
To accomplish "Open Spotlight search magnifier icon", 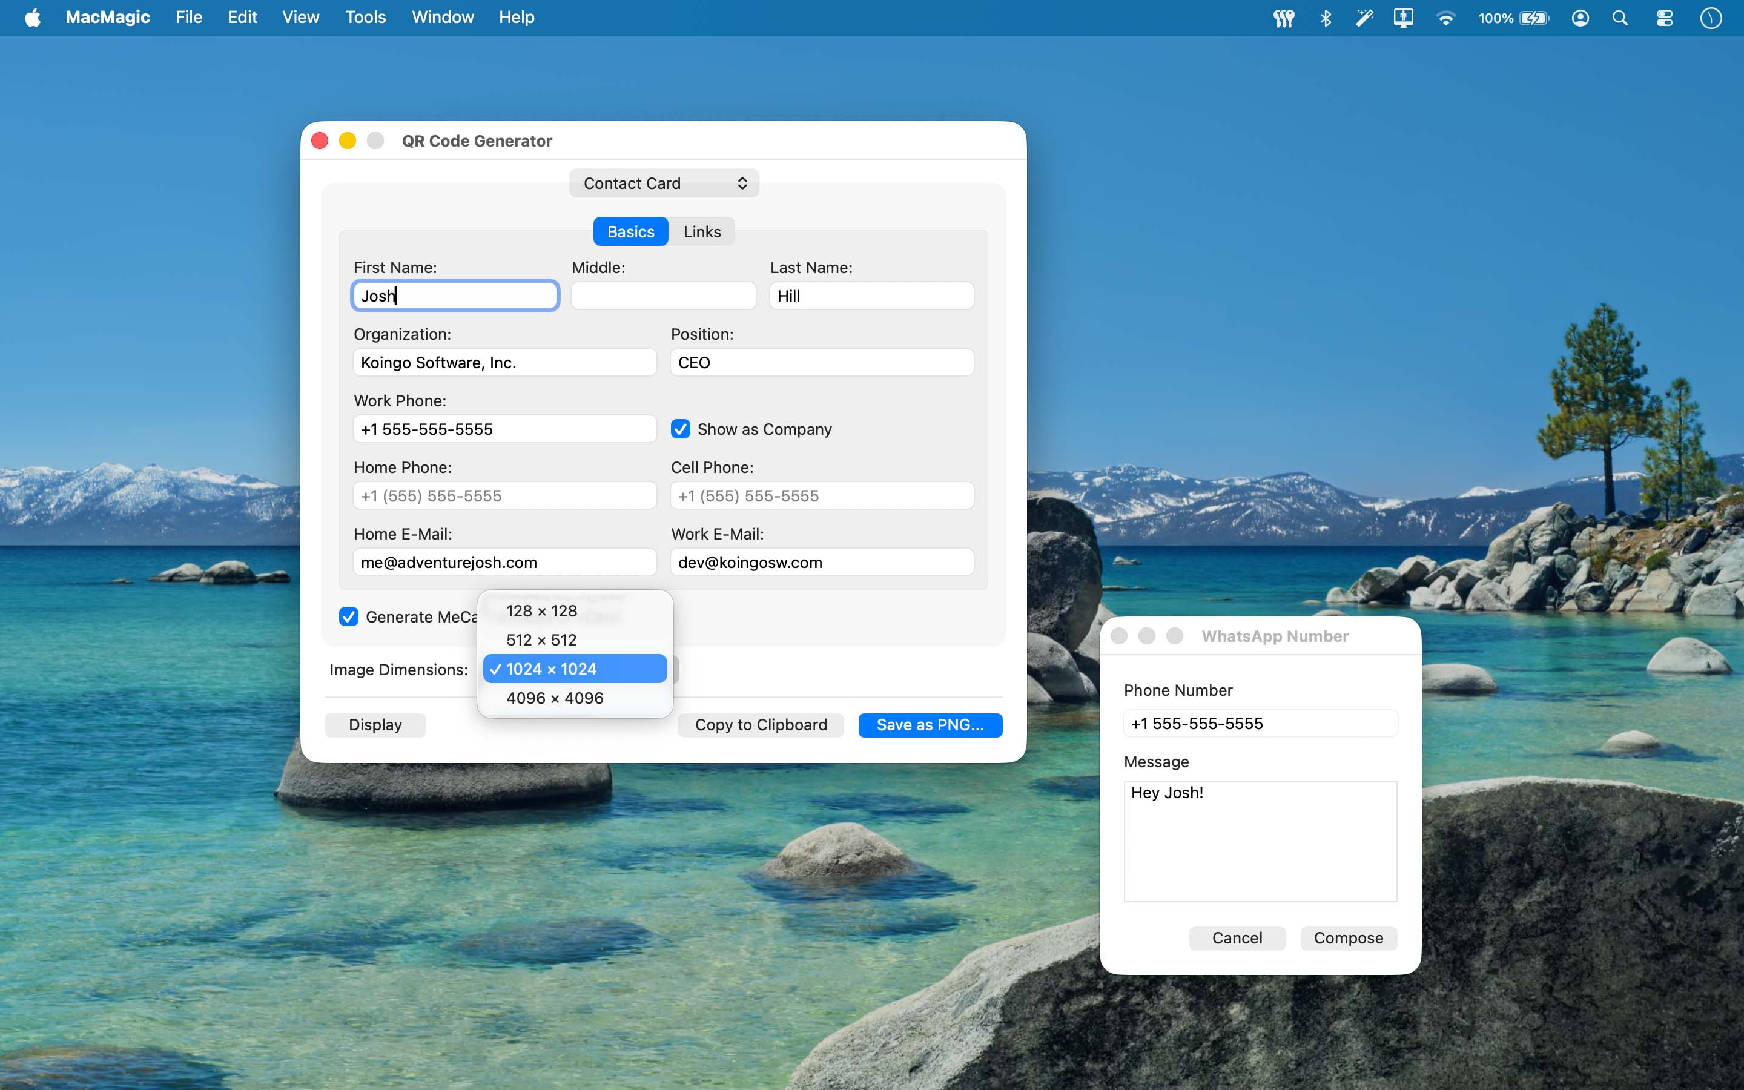I will pyautogui.click(x=1620, y=18).
